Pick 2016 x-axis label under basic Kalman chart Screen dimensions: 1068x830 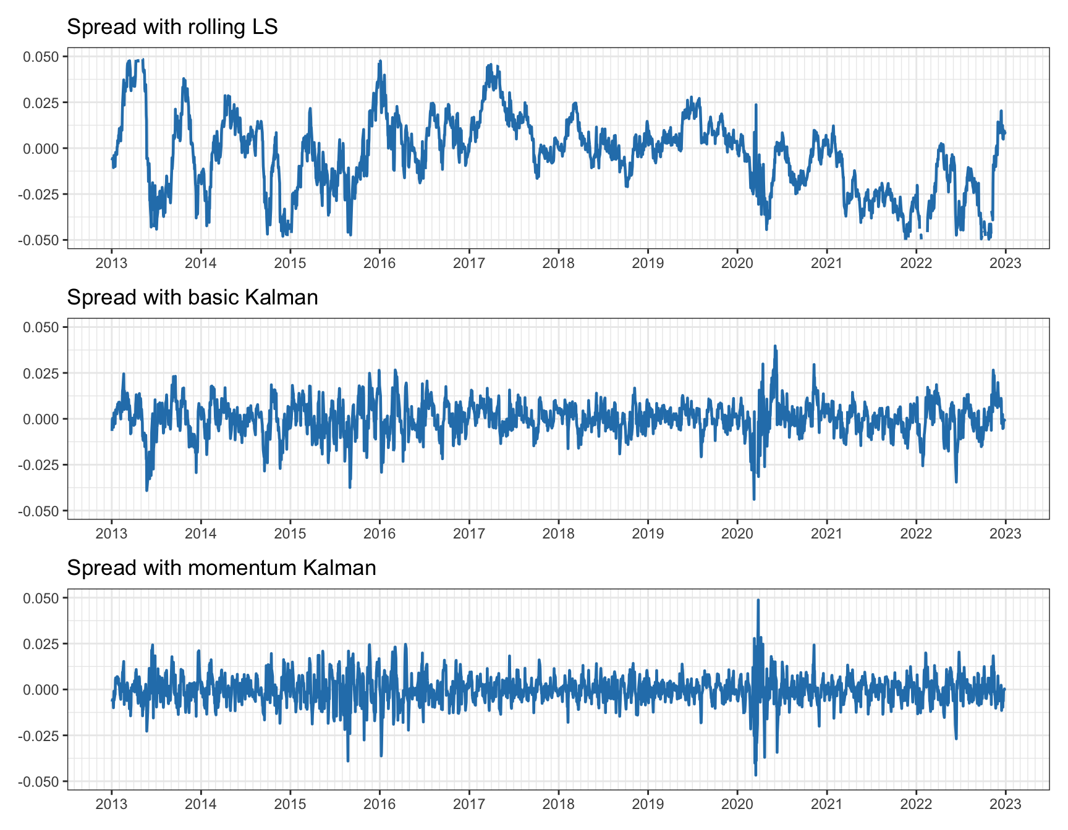pyautogui.click(x=379, y=534)
